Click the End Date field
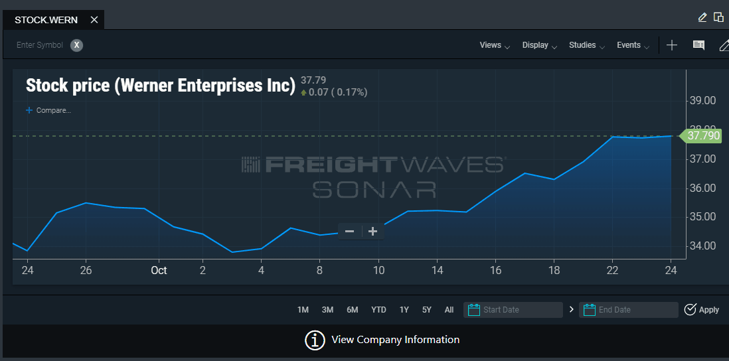The height and width of the screenshot is (361, 729). point(629,310)
